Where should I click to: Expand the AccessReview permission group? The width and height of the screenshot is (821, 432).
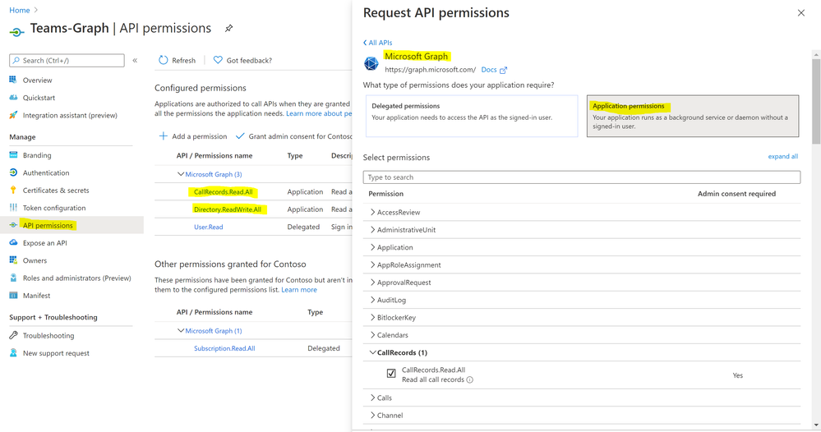(x=372, y=213)
